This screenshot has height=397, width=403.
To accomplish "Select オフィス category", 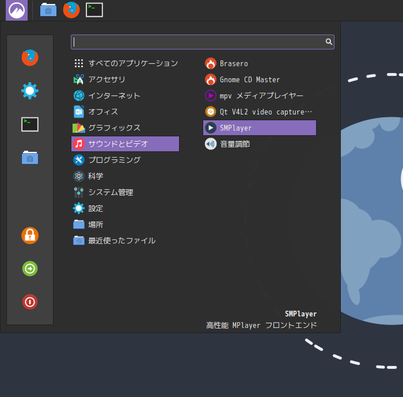I will [125, 112].
